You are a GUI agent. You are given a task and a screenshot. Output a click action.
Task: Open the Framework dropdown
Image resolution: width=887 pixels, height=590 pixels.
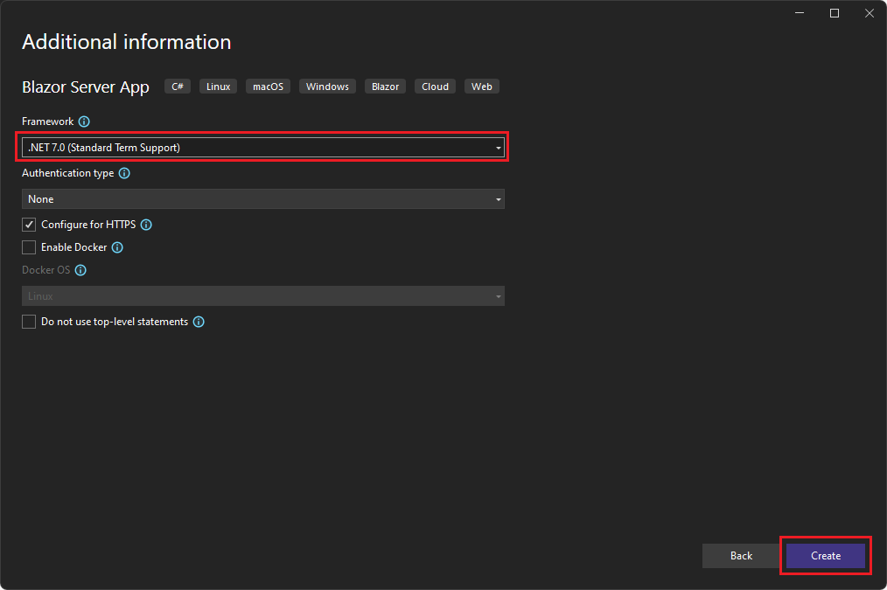[x=263, y=148]
